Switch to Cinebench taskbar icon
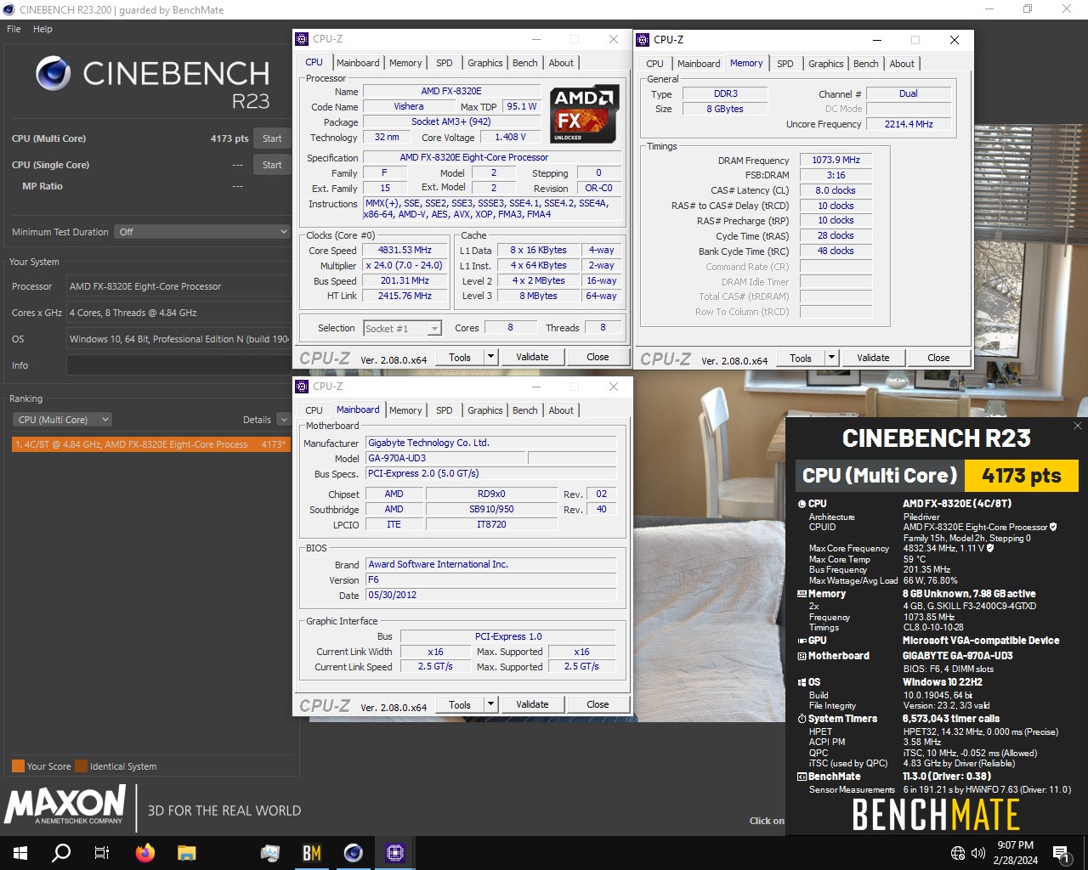Image resolution: width=1088 pixels, height=870 pixels. coord(354,852)
